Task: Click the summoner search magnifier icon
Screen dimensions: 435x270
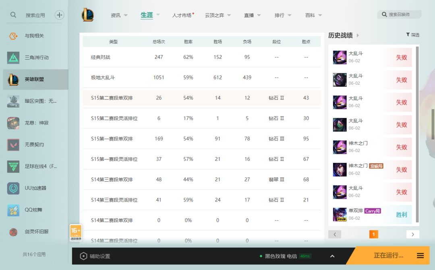Action: [x=384, y=15]
